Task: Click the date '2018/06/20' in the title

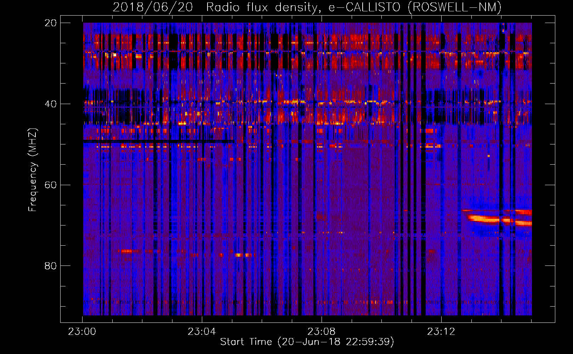Action: pyautogui.click(x=153, y=7)
